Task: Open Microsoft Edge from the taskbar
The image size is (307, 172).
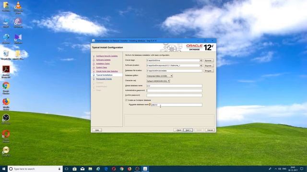Action: 106,169
